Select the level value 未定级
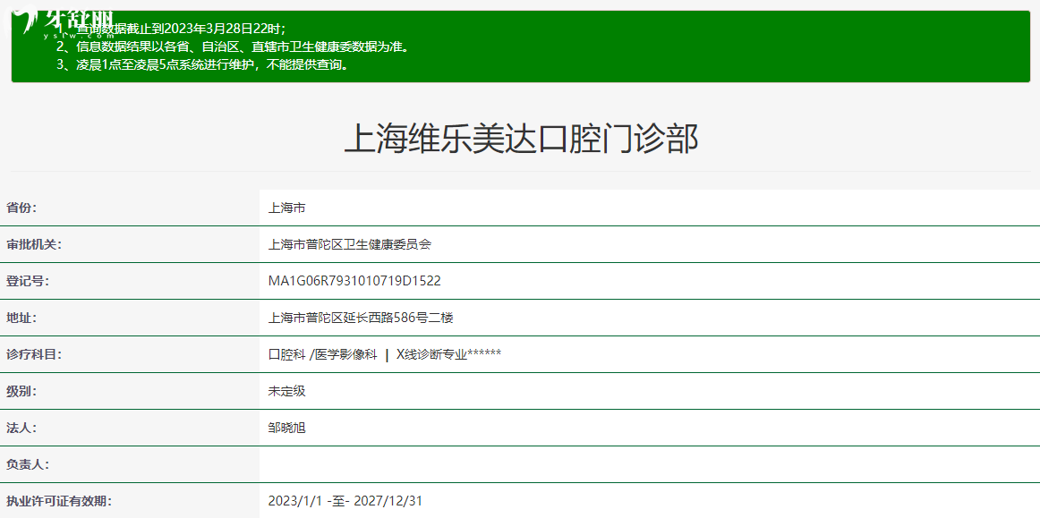Image resolution: width=1040 pixels, height=518 pixels. [286, 391]
